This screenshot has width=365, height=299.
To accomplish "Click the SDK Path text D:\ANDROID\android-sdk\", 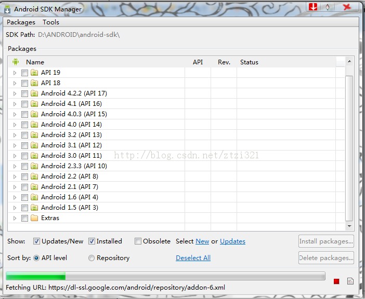I will [x=79, y=35].
